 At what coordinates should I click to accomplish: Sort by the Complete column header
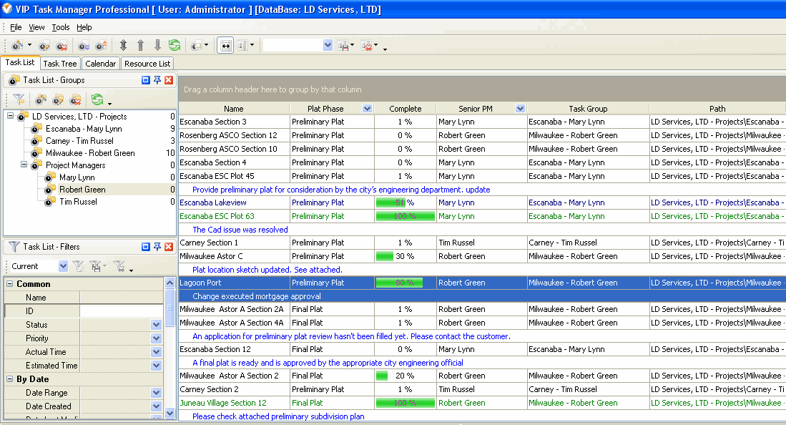(405, 109)
